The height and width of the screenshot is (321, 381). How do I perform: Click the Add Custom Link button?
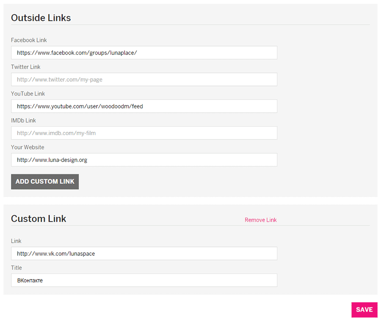click(x=45, y=182)
